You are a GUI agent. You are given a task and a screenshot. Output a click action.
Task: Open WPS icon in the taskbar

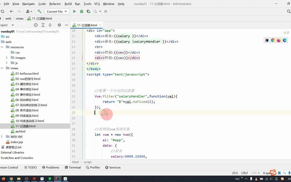point(34,179)
